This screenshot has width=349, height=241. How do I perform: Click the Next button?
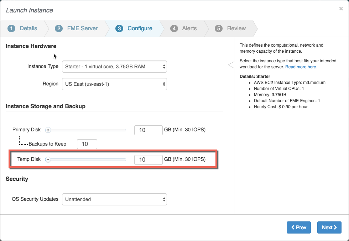(329, 227)
